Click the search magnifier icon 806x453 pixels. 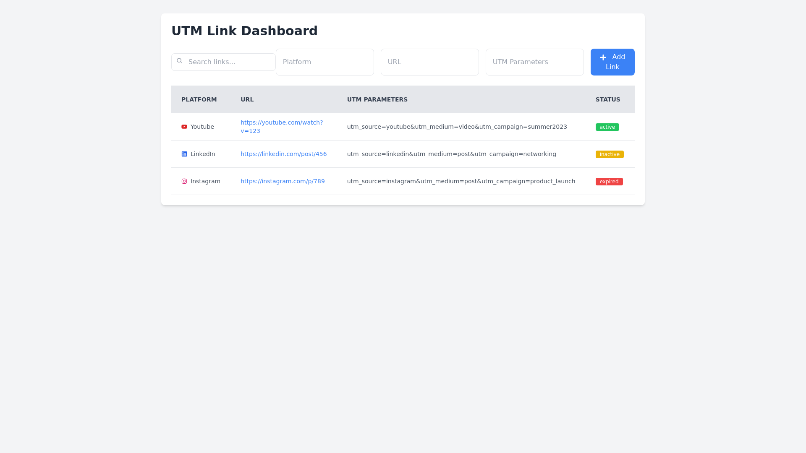pyautogui.click(x=179, y=61)
